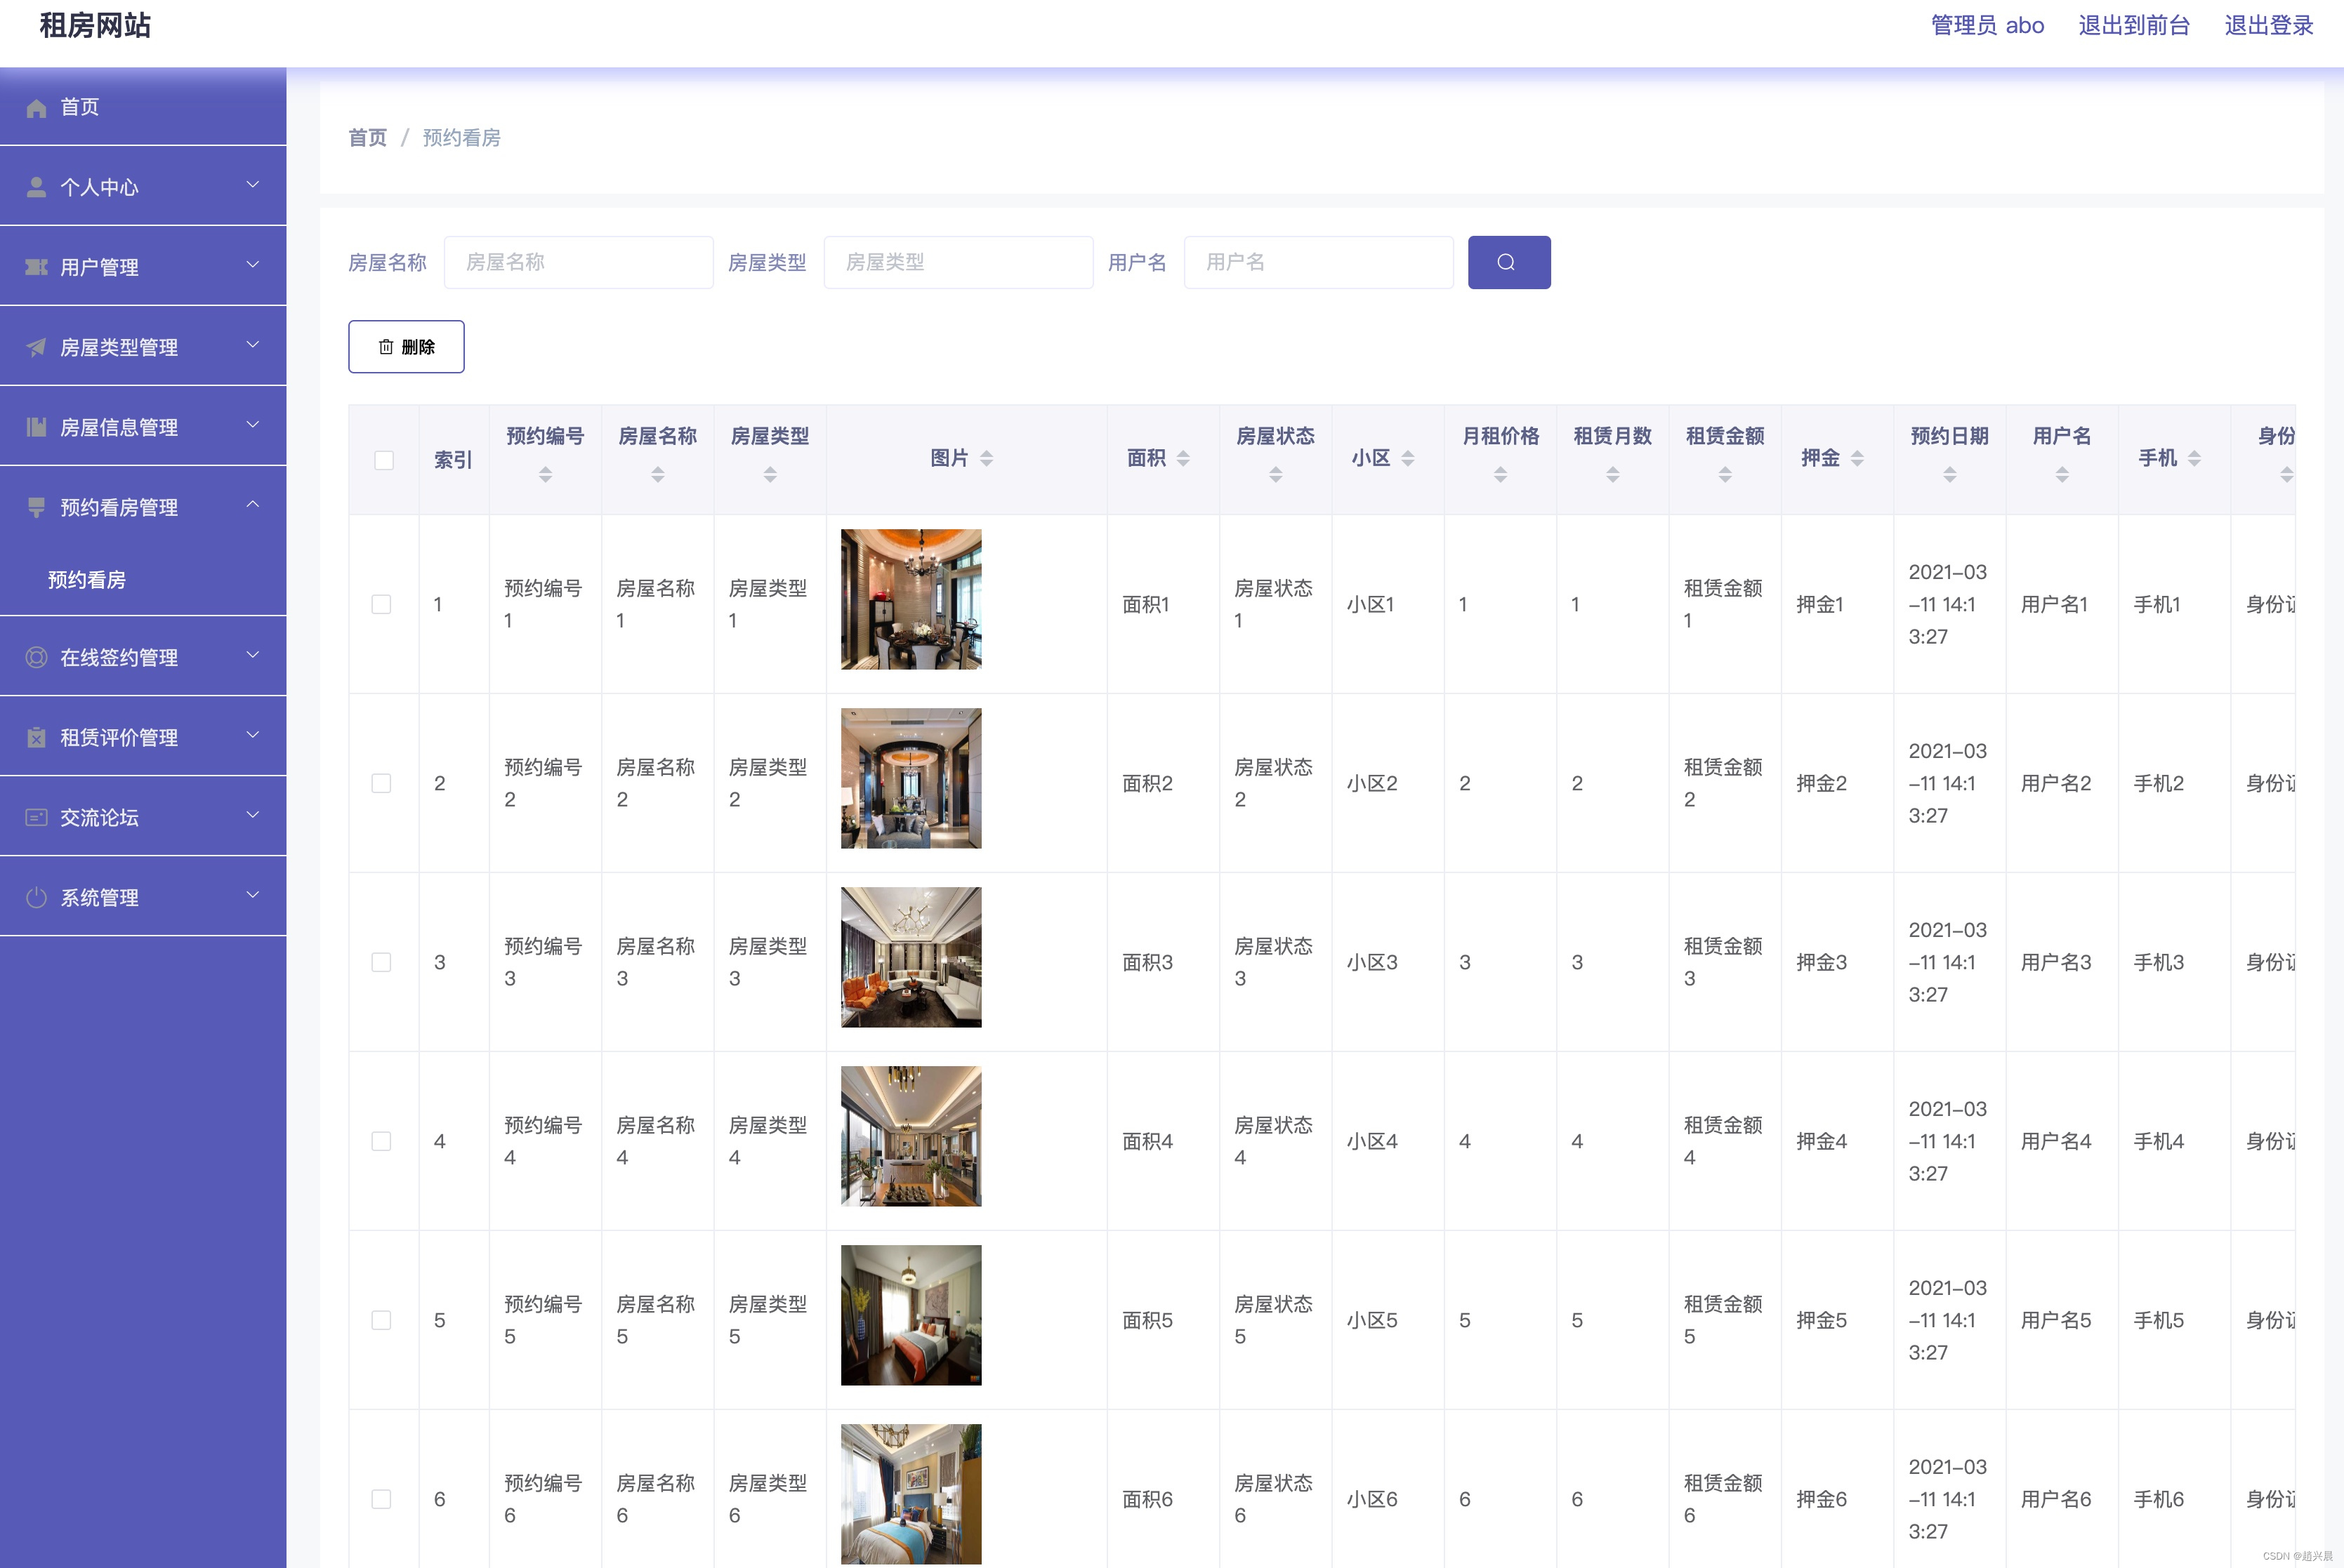The height and width of the screenshot is (1568, 2344).
Task: Click 管理员 abo account label
Action: 1987,25
